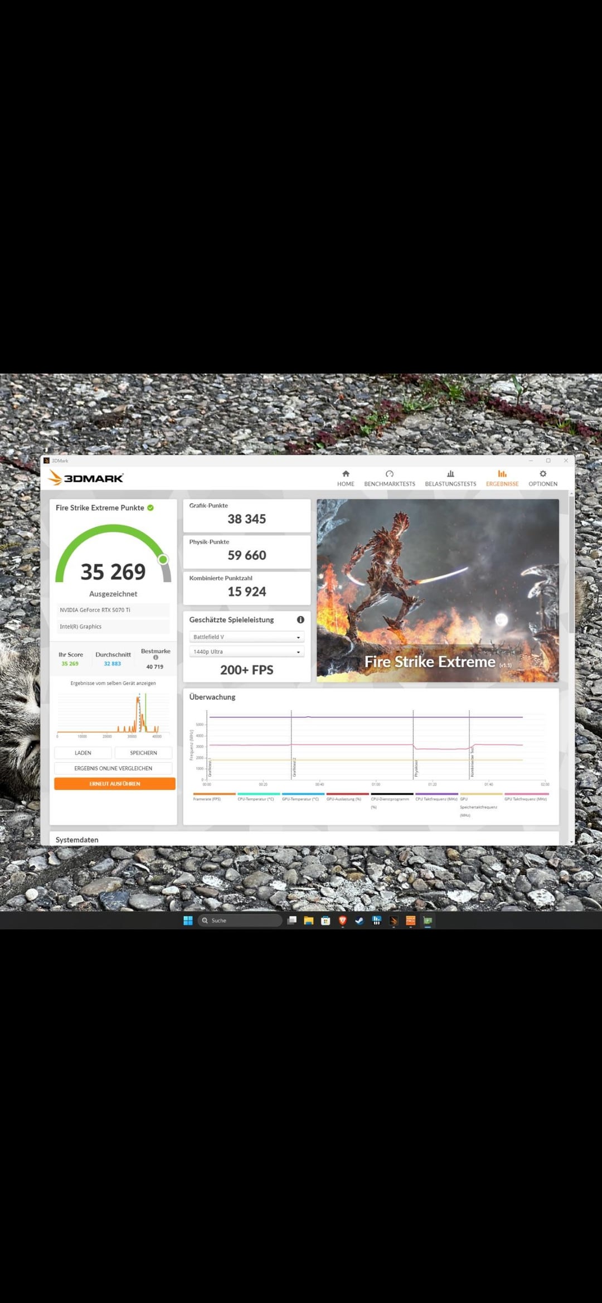Viewport: 602px width, 1303px height.
Task: Click the Physik-Punkte value 59 660
Action: click(x=247, y=555)
